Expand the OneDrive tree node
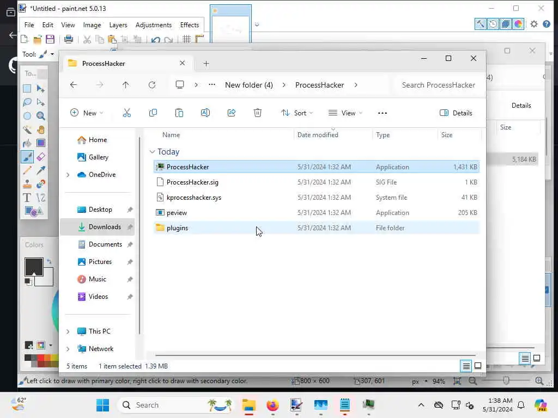The height and width of the screenshot is (418, 558). click(x=68, y=175)
